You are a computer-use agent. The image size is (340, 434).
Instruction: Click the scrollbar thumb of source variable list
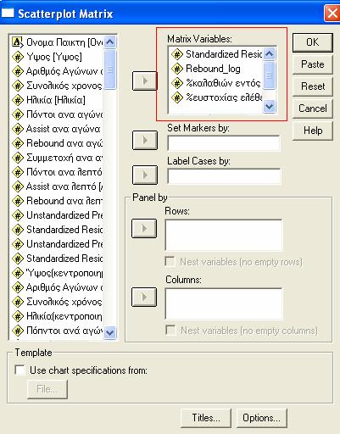[x=109, y=70]
